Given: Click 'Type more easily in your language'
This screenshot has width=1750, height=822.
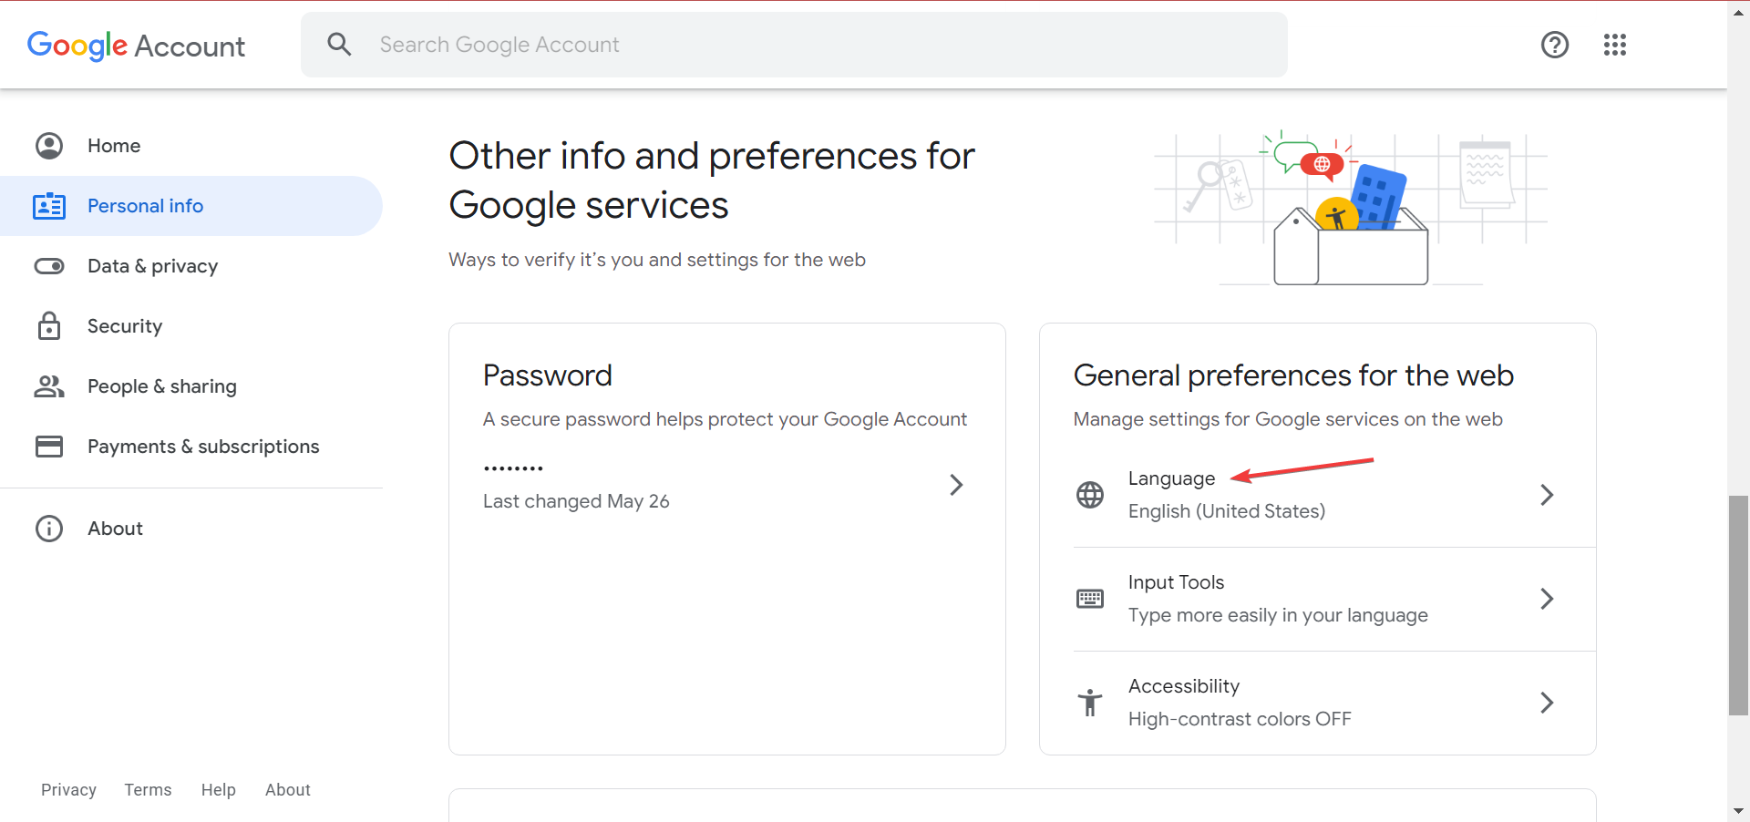Looking at the screenshot, I should point(1278,615).
